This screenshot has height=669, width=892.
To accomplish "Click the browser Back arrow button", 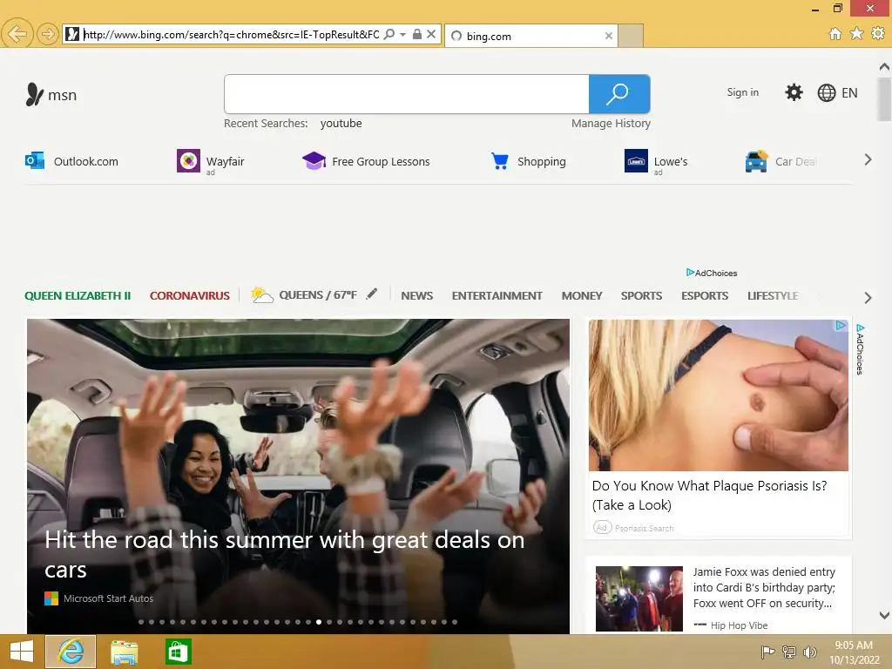I will (x=17, y=34).
